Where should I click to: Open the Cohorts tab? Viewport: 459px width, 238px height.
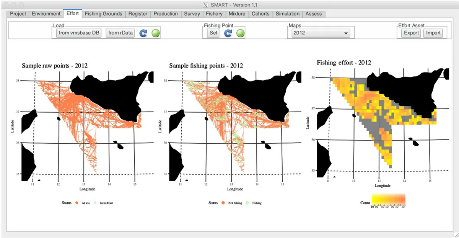260,14
